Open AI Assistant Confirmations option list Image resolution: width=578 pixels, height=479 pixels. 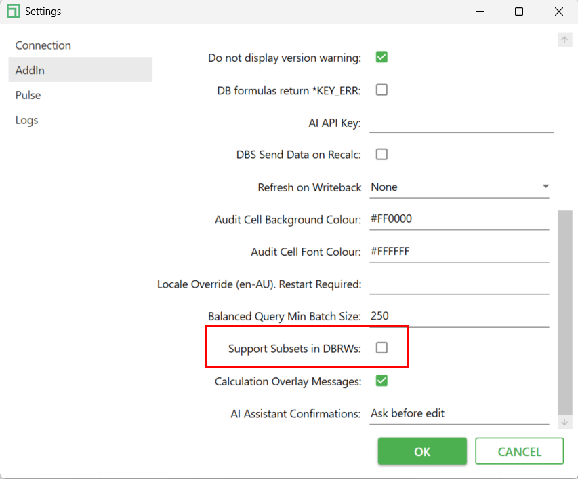[x=459, y=414]
